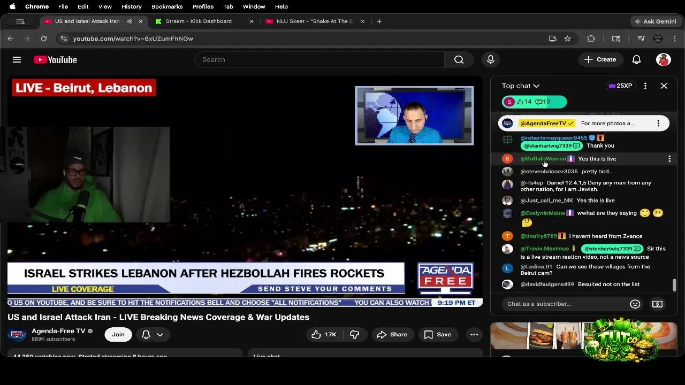Click the @Ledina.01 username in chat
Image resolution: width=685 pixels, height=385 pixels.
click(x=536, y=267)
